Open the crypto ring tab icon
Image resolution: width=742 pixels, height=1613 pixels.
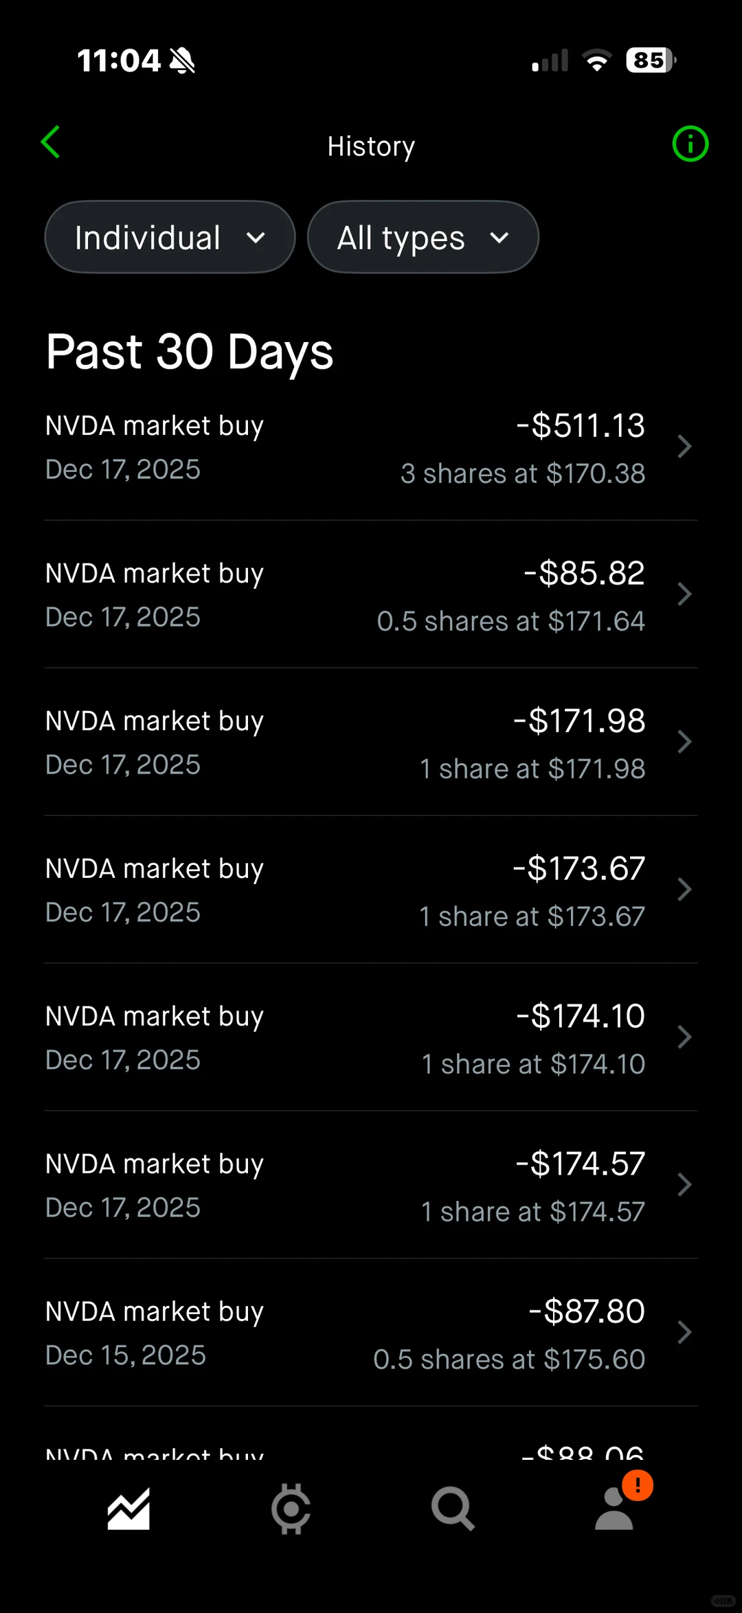291,1509
